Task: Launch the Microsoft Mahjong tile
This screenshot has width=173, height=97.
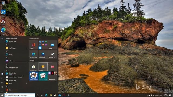Action: tap(43, 76)
